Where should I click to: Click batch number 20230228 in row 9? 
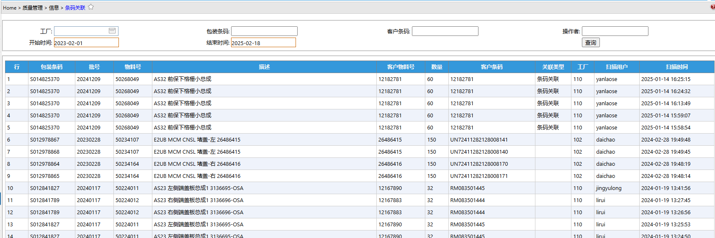(x=89, y=176)
